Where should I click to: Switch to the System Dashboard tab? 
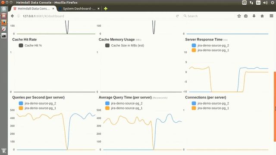(79, 9)
